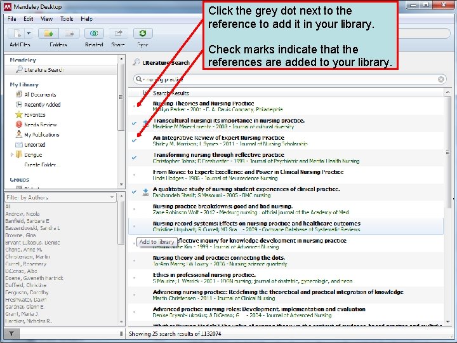Screen dimensions: 457x343
Task: Click the filter funnel icon in status bar
Action: [11, 333]
